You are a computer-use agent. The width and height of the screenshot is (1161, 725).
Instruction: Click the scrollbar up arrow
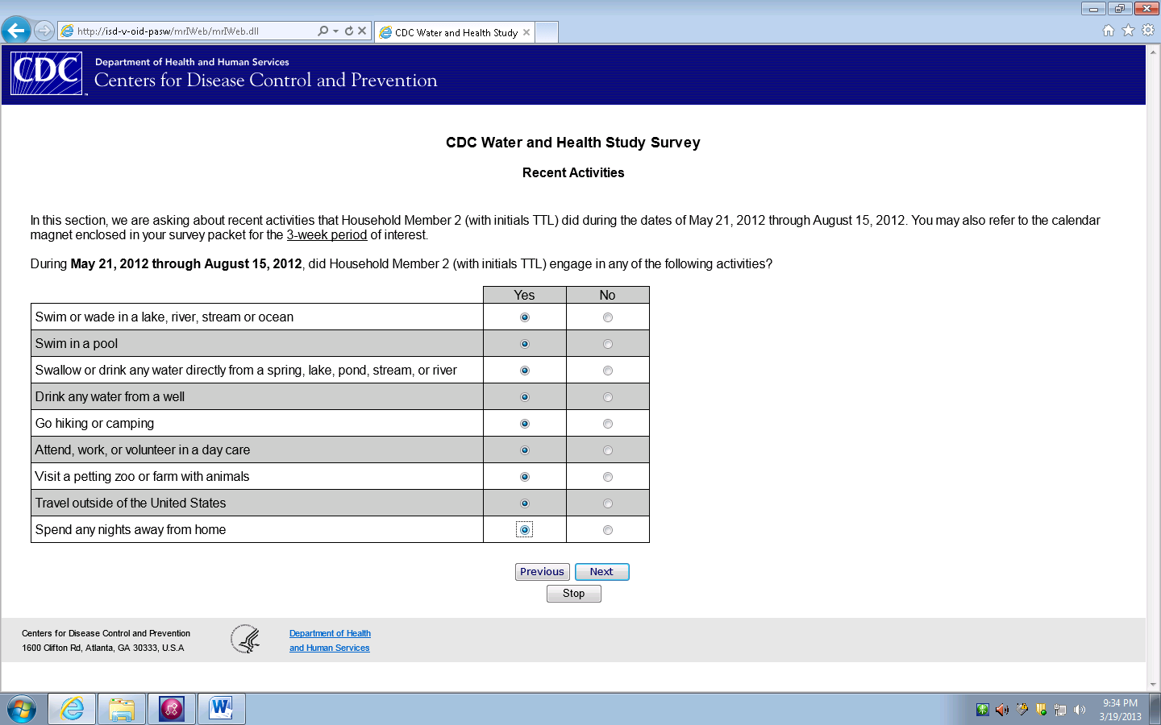(1153, 51)
